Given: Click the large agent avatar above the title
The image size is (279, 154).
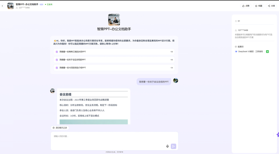Looking at the screenshot, I should click(114, 20).
